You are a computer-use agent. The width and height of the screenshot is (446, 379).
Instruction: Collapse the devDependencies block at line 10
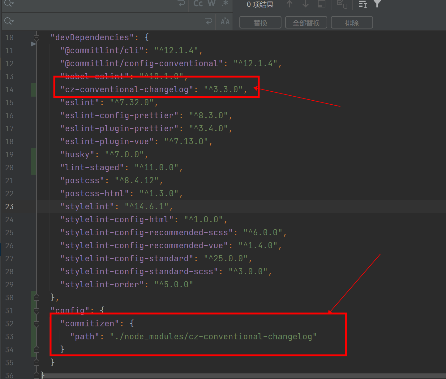[36, 37]
